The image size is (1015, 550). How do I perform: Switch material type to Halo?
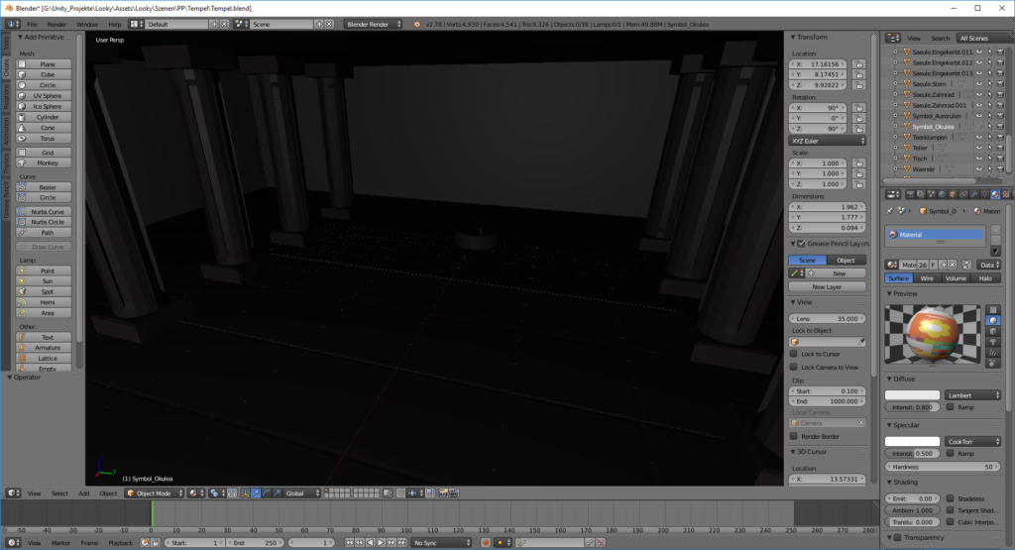tap(985, 278)
